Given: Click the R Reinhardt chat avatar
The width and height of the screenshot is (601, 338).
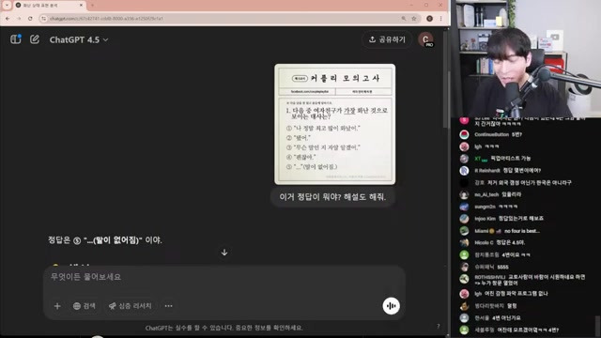Looking at the screenshot, I should pyautogui.click(x=464, y=171).
